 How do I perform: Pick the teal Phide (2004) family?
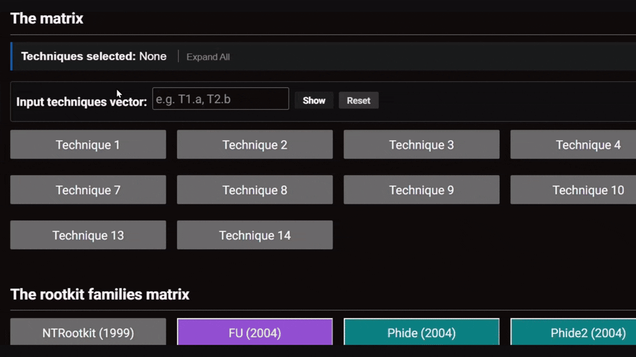coord(421,333)
